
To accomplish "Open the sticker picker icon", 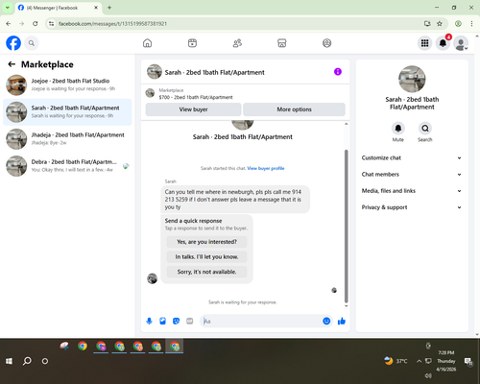I will (x=176, y=321).
